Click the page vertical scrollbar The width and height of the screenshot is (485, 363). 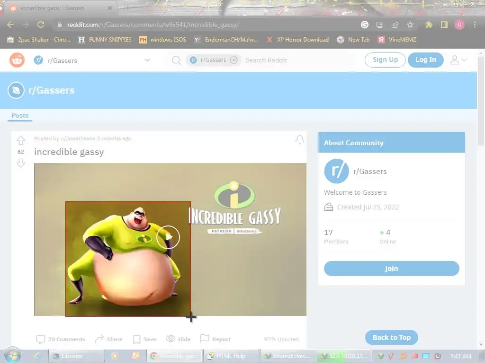pos(481,102)
